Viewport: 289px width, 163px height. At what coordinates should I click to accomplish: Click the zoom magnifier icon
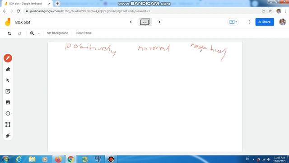pos(32,33)
